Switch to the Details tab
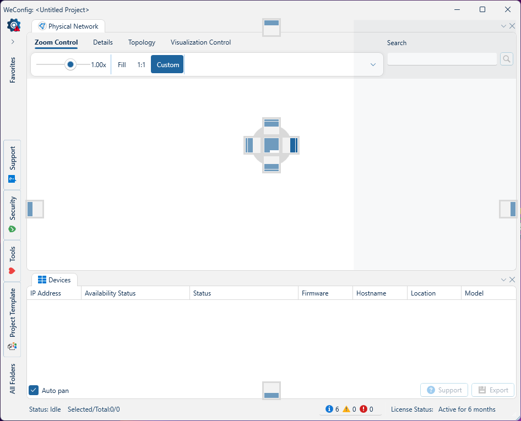This screenshot has width=521, height=421. point(102,42)
